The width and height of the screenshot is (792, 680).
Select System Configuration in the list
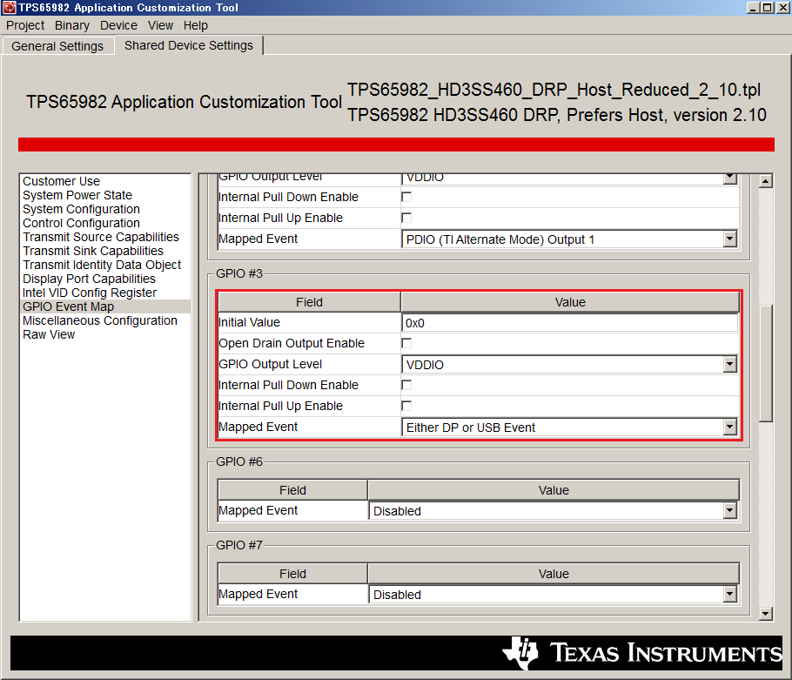click(81, 209)
